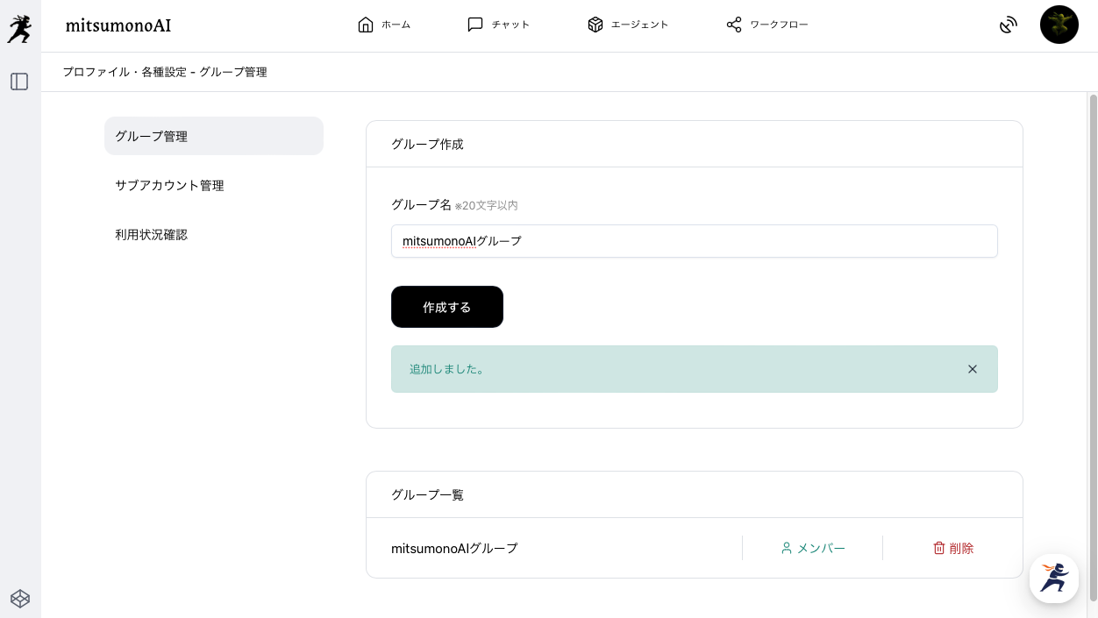Screen dimensions: 1098x618
Task: Open チャット from the top navigation
Action: [498, 25]
